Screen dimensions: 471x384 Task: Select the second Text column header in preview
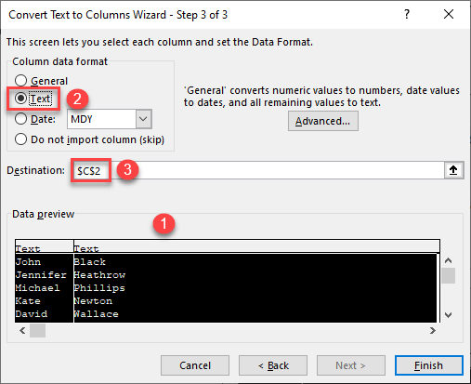(256, 246)
